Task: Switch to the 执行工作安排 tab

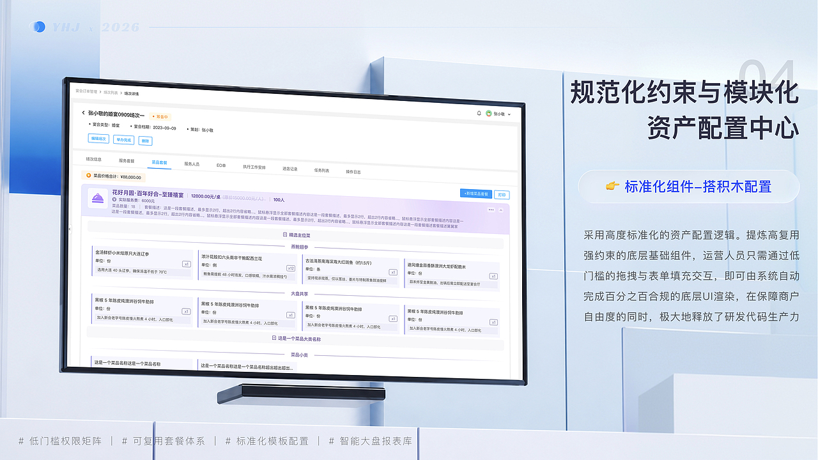Action: click(x=254, y=167)
